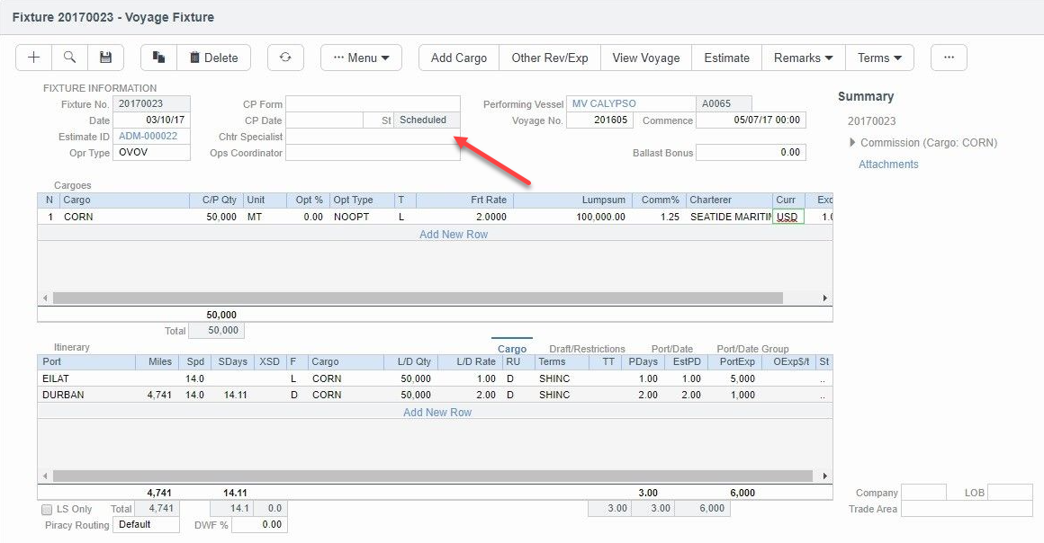Click the plus icon to create new fixture
Viewport: 1044px width, 543px height.
tap(34, 58)
